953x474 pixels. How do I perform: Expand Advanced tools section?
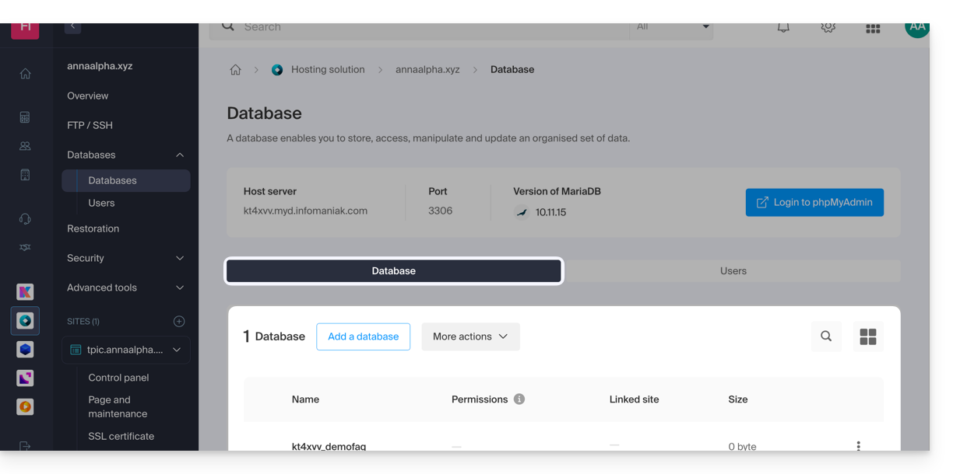180,288
